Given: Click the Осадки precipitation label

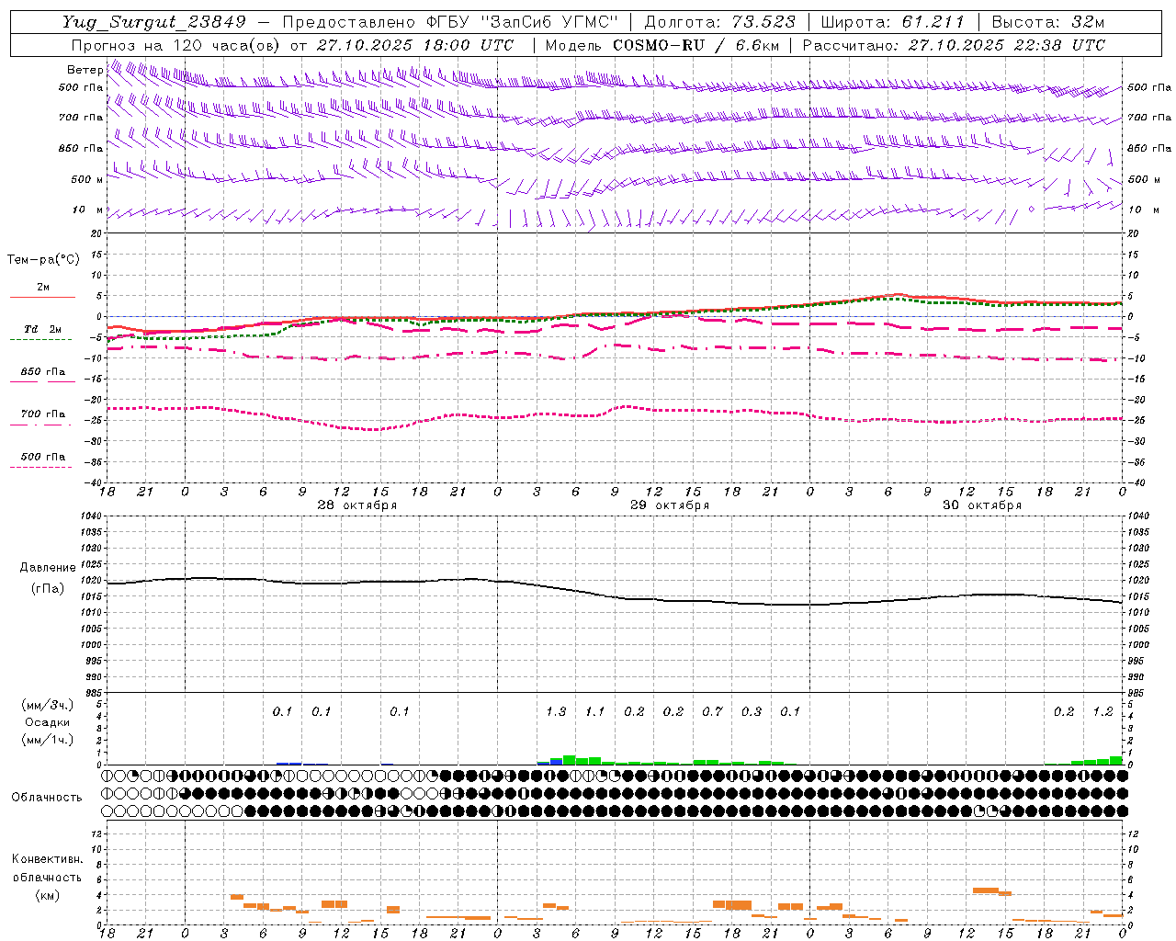Looking at the screenshot, I should (47, 722).
